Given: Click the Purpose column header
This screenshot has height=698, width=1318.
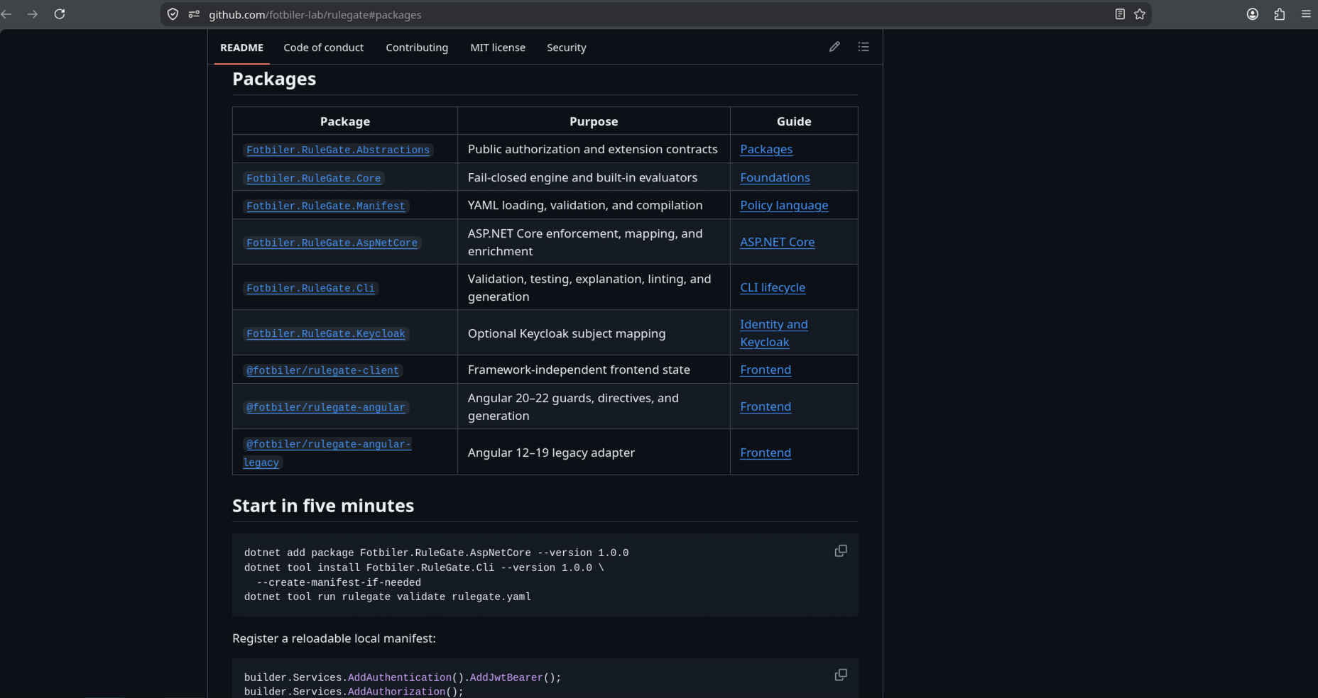Looking at the screenshot, I should coord(594,121).
